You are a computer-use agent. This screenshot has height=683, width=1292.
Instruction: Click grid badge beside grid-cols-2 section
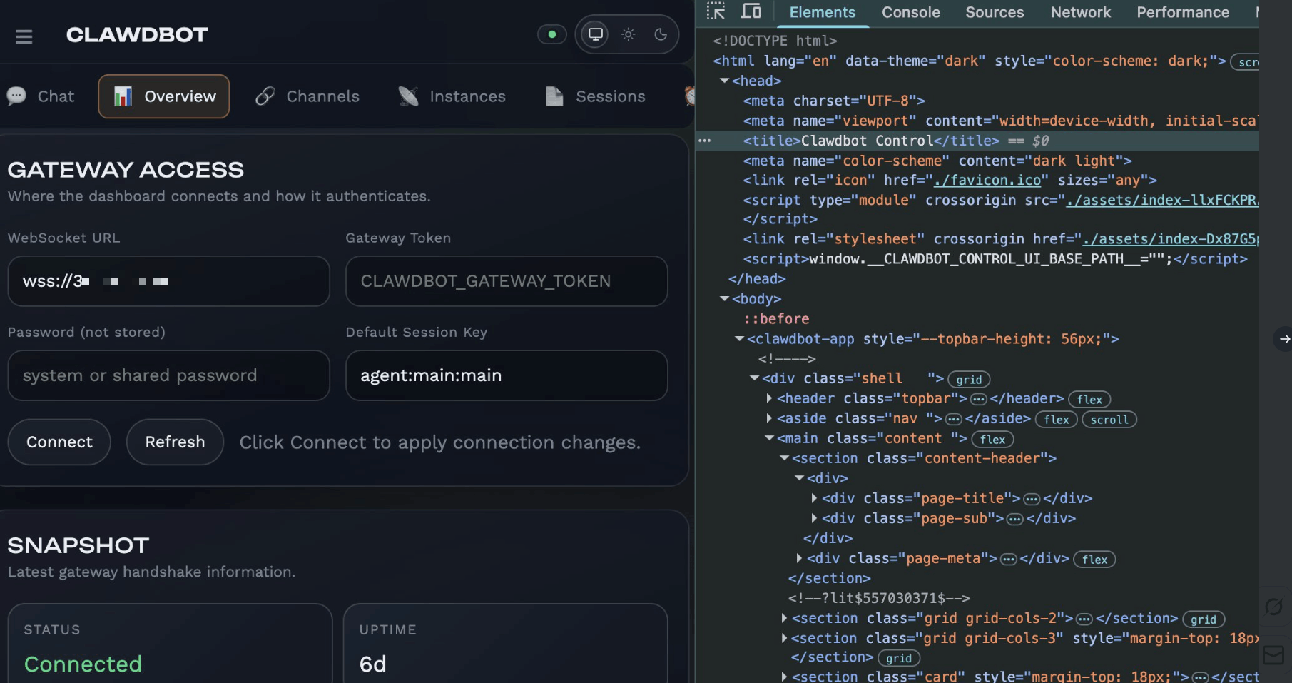click(1204, 619)
